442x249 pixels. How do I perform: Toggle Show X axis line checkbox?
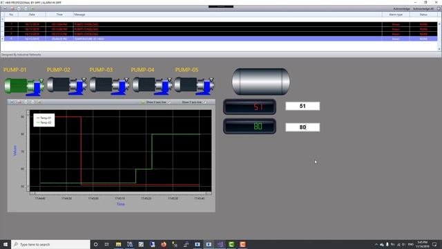(x=169, y=102)
